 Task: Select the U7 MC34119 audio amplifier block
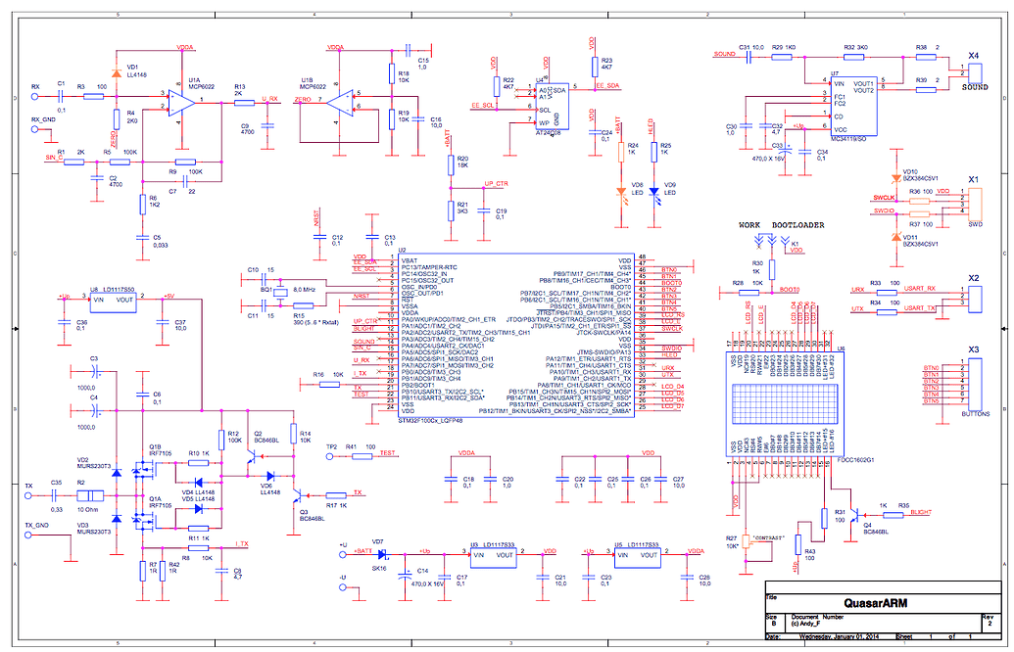point(853,106)
